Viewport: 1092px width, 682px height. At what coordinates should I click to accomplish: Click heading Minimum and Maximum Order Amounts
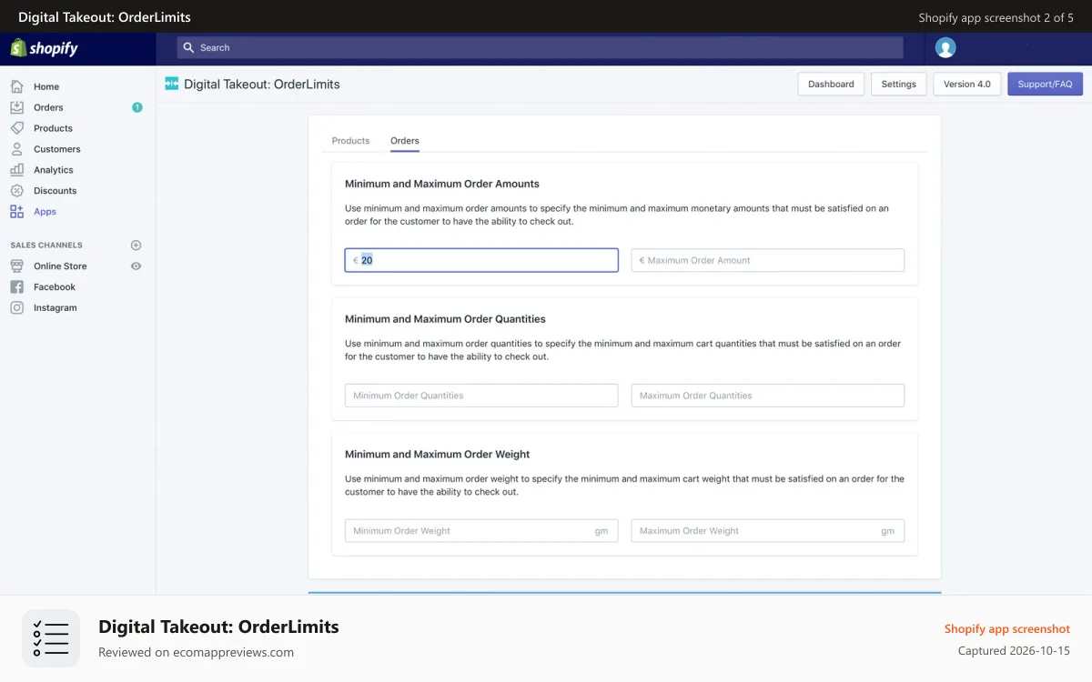[x=442, y=184]
